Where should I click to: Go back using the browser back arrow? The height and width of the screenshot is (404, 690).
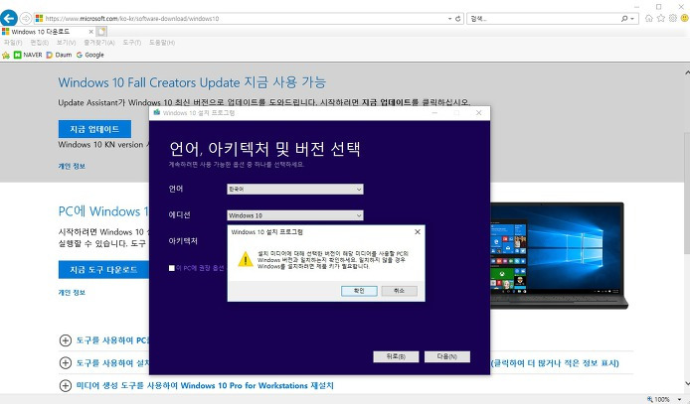pos(9,19)
